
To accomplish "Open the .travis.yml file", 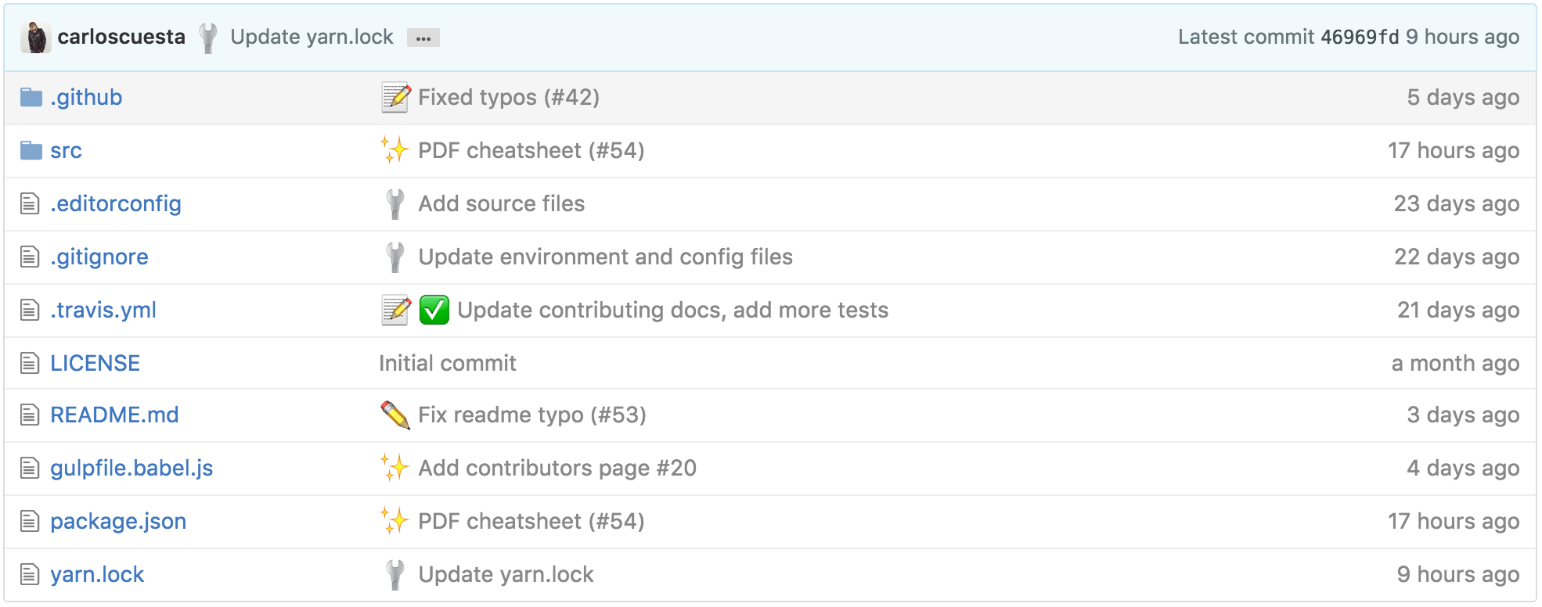I will (103, 310).
